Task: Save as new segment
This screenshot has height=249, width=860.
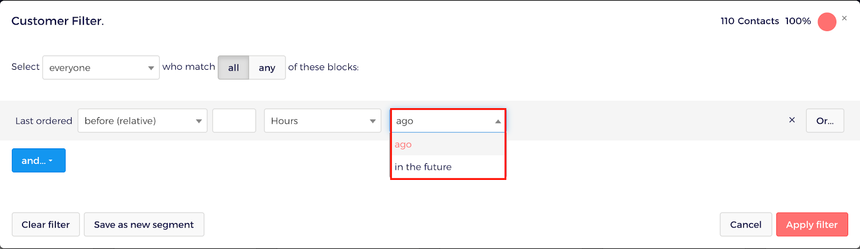Action: coord(144,224)
